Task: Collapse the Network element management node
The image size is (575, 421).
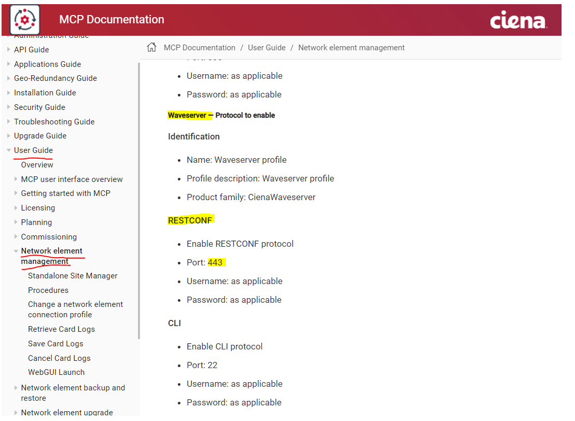Action: [16, 251]
